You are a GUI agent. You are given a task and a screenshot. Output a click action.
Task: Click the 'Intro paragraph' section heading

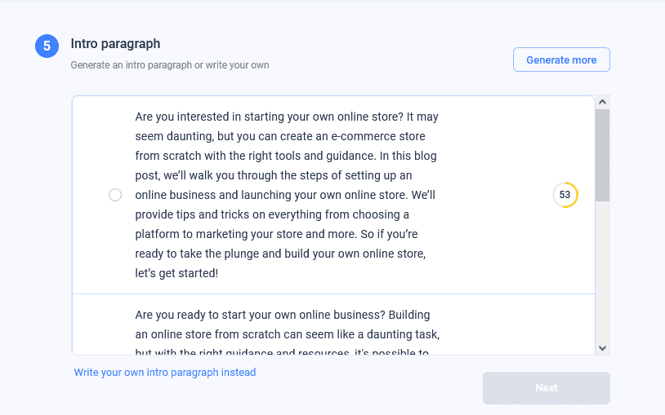[115, 44]
